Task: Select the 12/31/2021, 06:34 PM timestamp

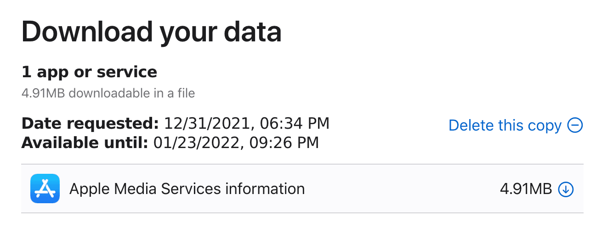Action: (x=247, y=123)
